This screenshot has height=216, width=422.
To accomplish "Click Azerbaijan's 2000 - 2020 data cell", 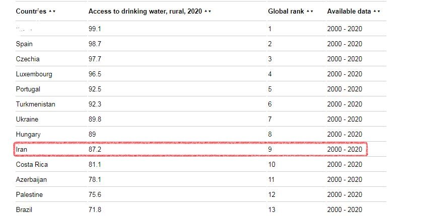I will [x=344, y=180].
